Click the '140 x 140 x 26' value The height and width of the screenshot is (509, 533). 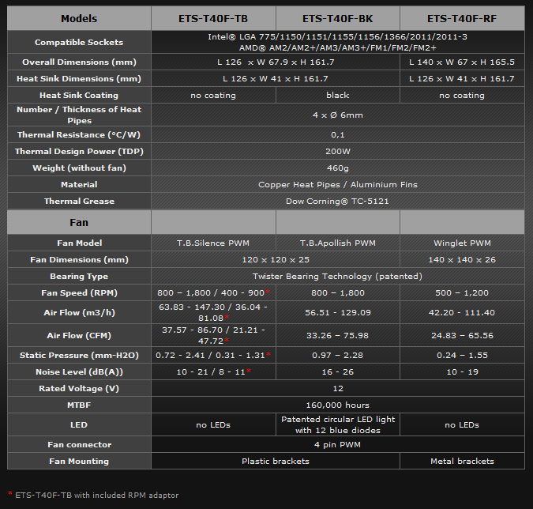pyautogui.click(x=462, y=259)
